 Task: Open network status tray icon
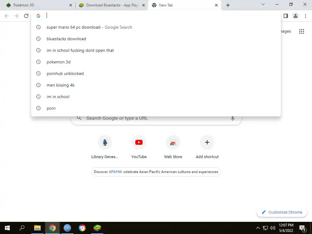[265, 228]
